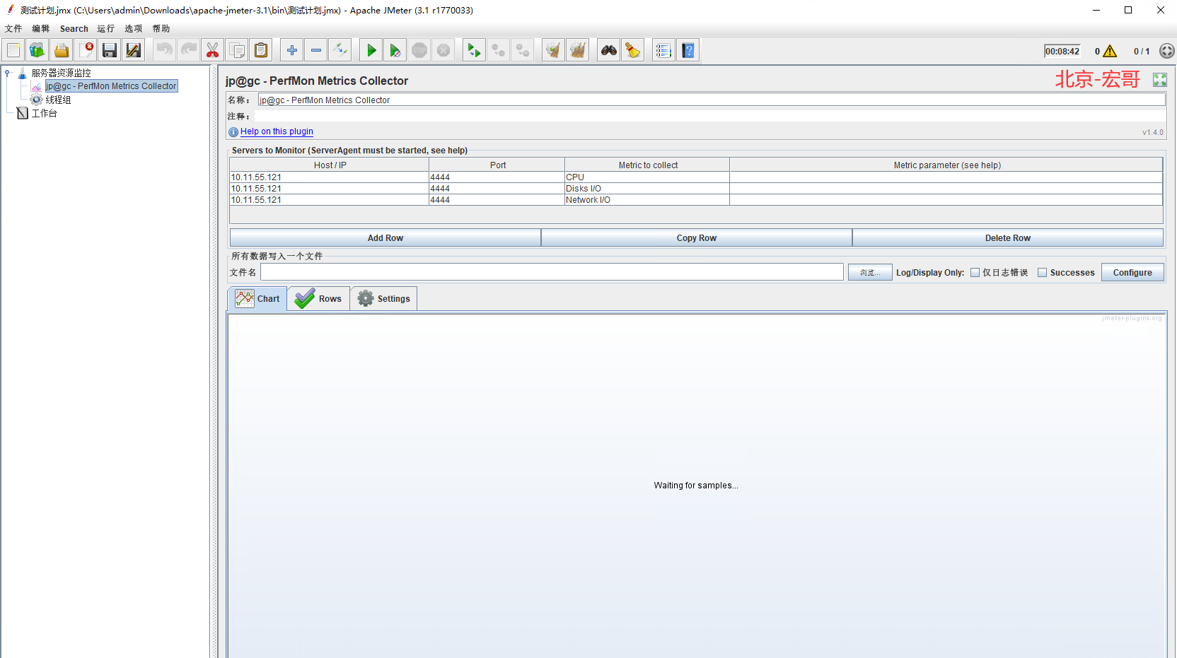Click the Redo arrow icon
The image size is (1177, 658).
coord(189,50)
